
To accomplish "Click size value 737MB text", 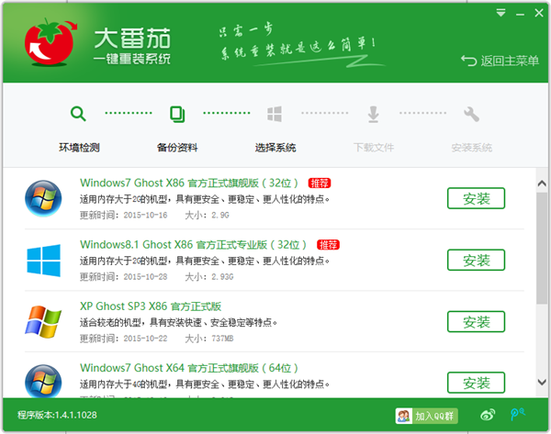I will (222, 339).
